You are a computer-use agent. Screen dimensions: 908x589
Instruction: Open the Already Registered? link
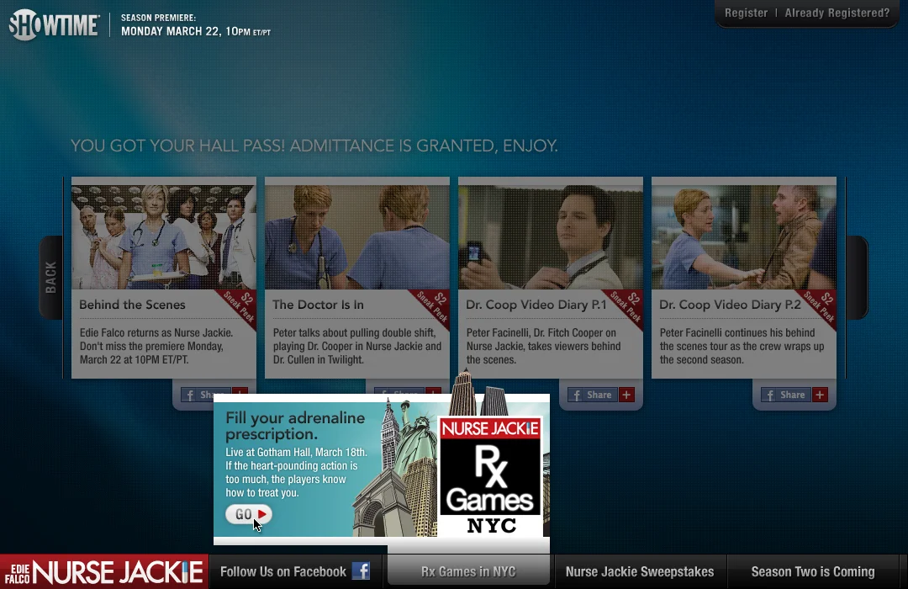click(x=837, y=13)
